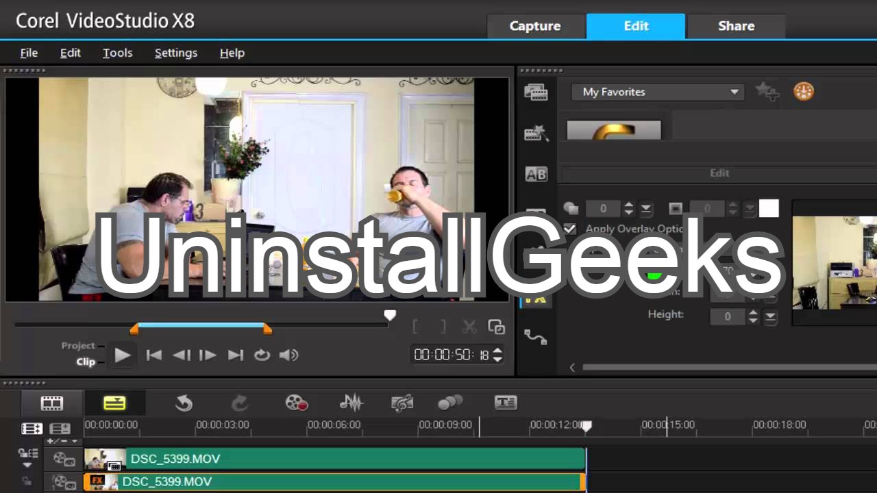Screen dimensions: 877x493
Task: Click the timeline playhead marker
Action: (586, 427)
